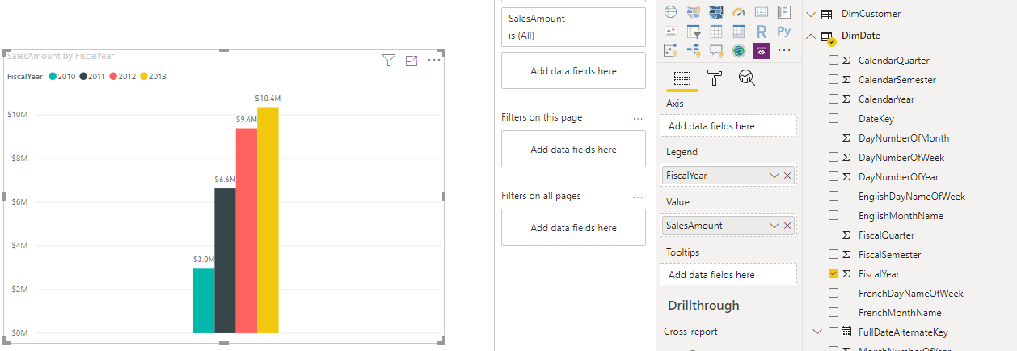Select the Key influencers visual
Screen dimensions: 1017x351
[670, 51]
